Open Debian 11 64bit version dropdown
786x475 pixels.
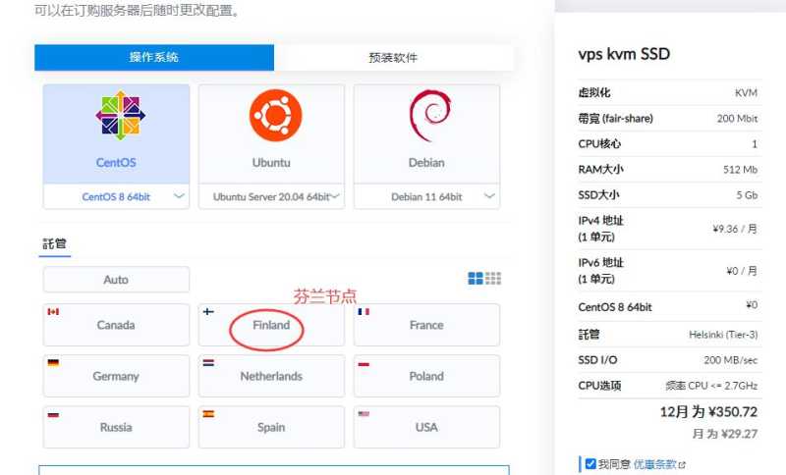(x=426, y=196)
